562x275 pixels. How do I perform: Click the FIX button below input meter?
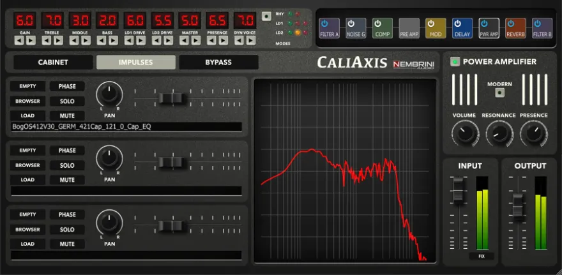(x=482, y=256)
